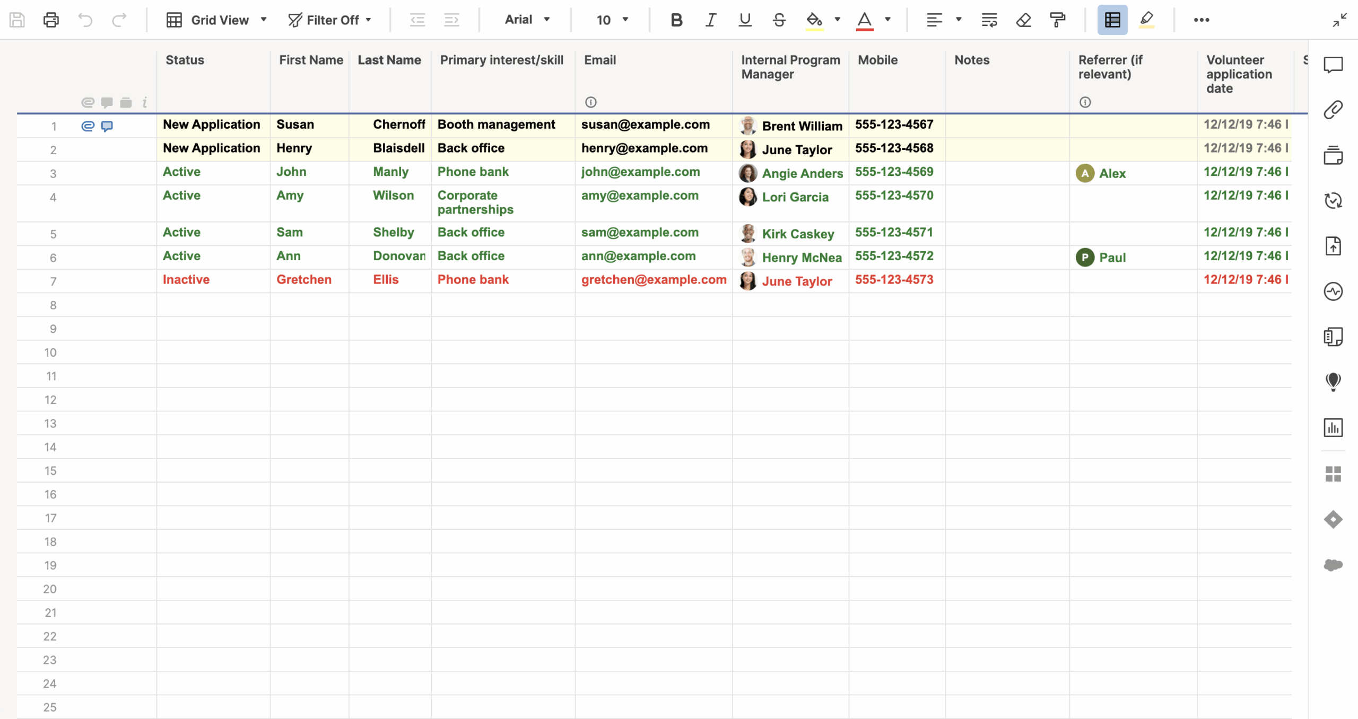
Task: Open the Conversations panel in the sidebar
Action: point(1333,65)
